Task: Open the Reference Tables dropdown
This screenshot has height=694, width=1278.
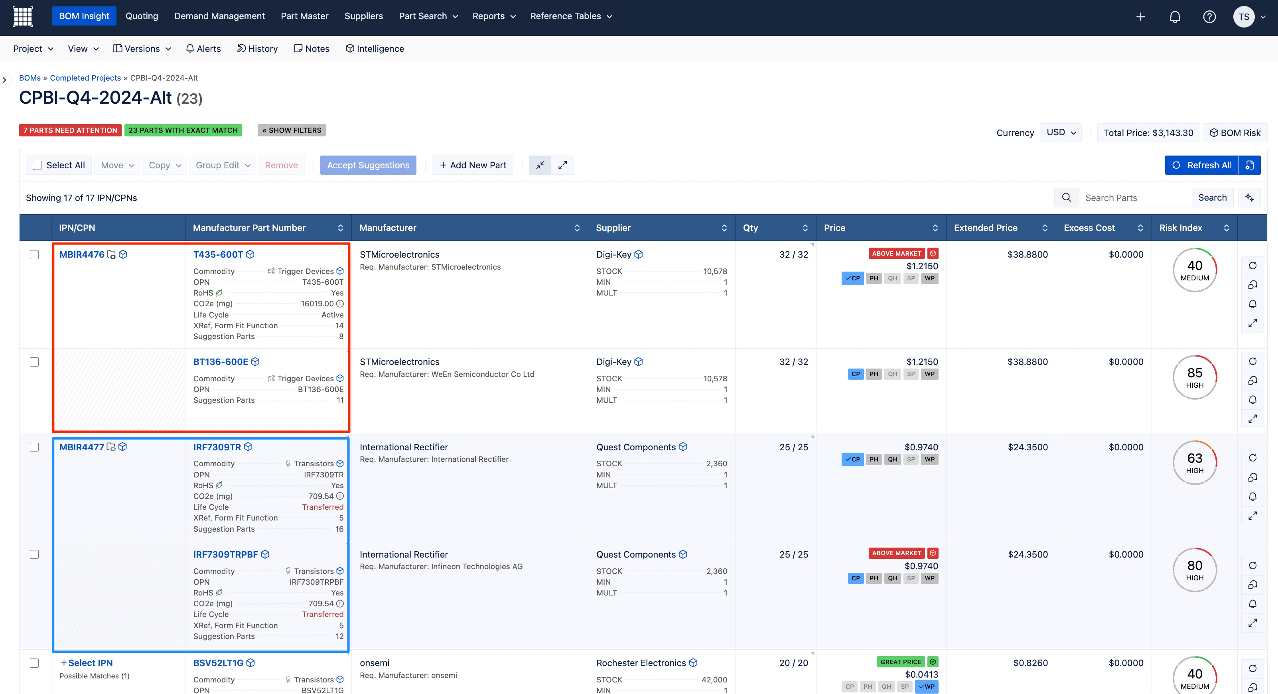Action: tap(571, 16)
